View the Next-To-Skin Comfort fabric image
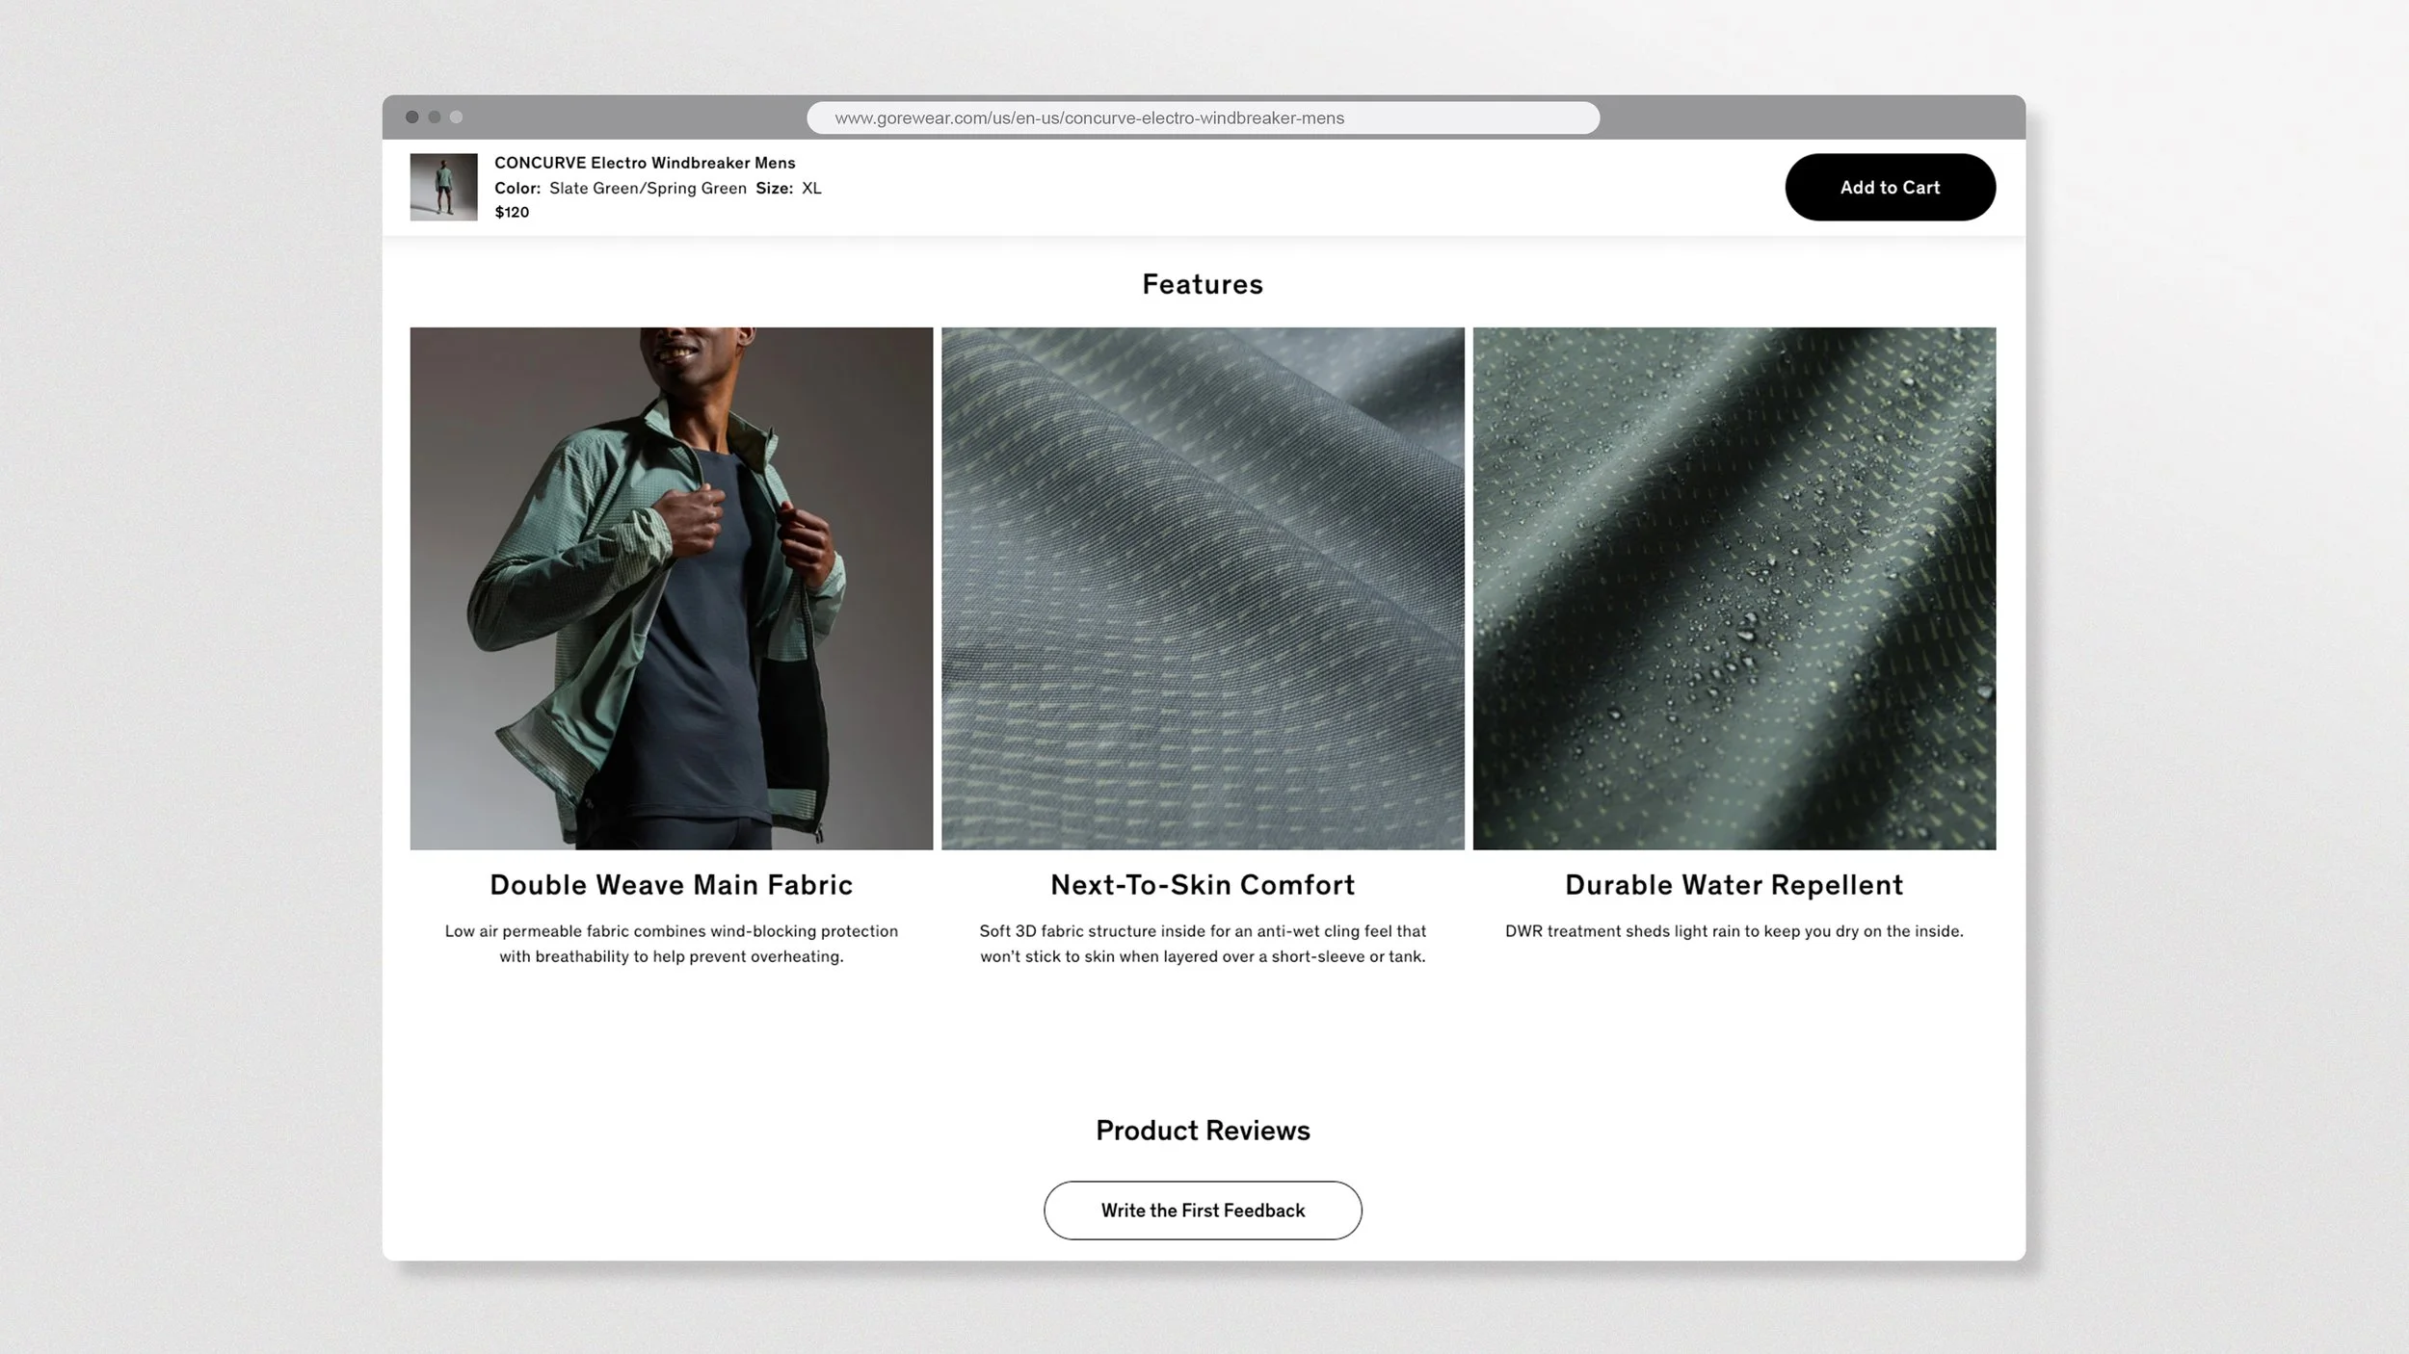The height and width of the screenshot is (1354, 2409). [x=1202, y=588]
